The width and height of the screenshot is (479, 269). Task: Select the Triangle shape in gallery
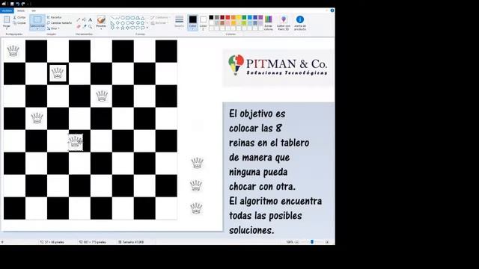pyautogui.click(x=143, y=18)
